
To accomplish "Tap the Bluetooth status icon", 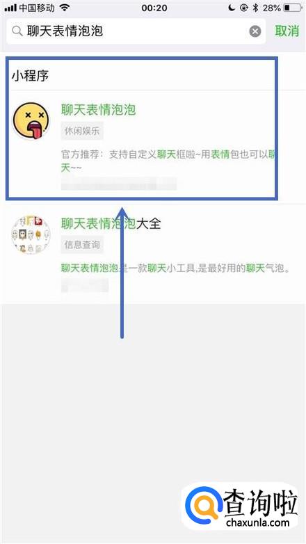I will pos(256,8).
